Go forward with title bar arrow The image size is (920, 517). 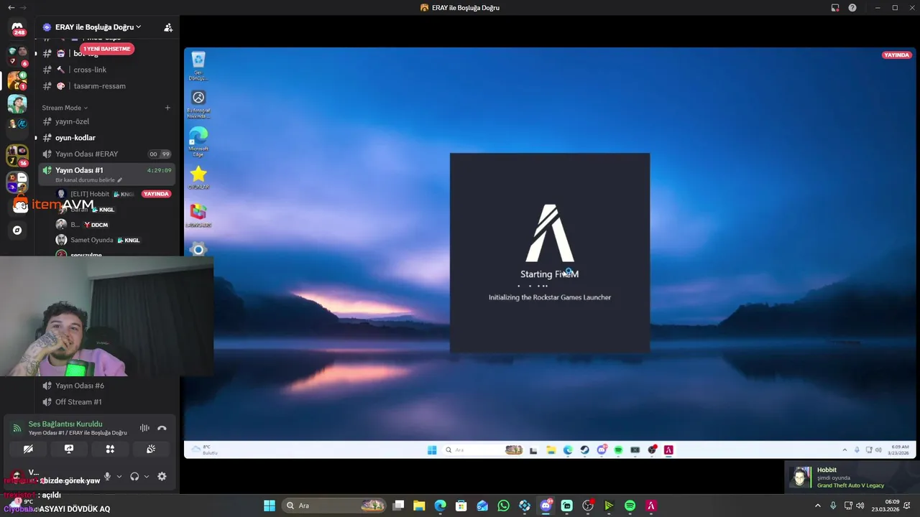pyautogui.click(x=24, y=7)
